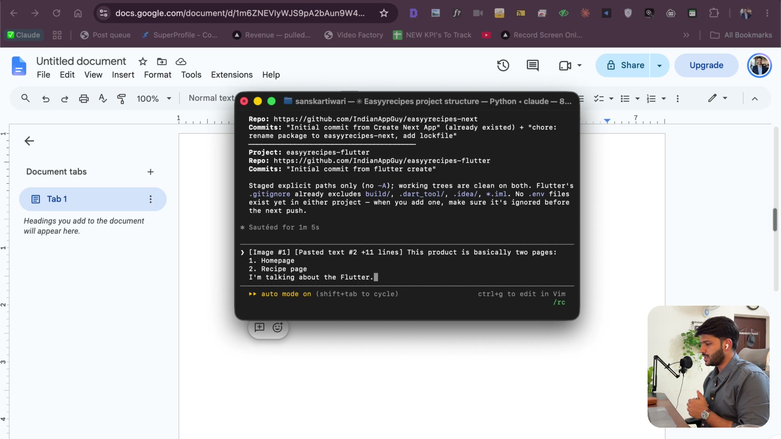781x439 pixels.
Task: Open Google account profile picture
Action: pyautogui.click(x=759, y=65)
